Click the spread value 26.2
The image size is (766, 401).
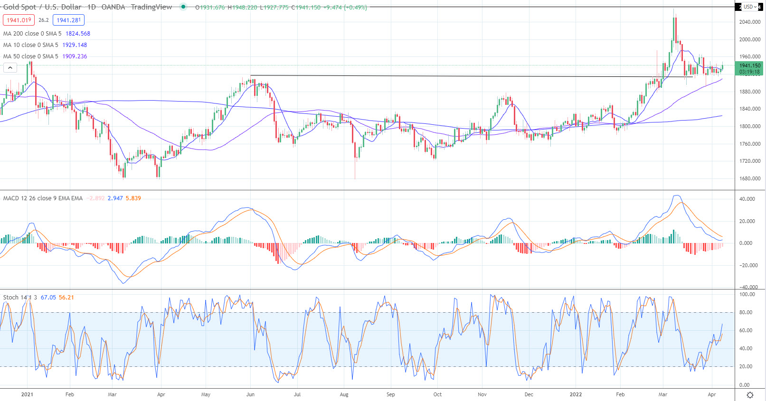44,20
